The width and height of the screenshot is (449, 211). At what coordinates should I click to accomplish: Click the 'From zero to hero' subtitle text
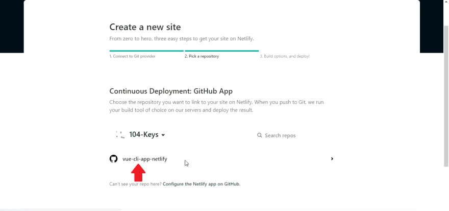[182, 39]
